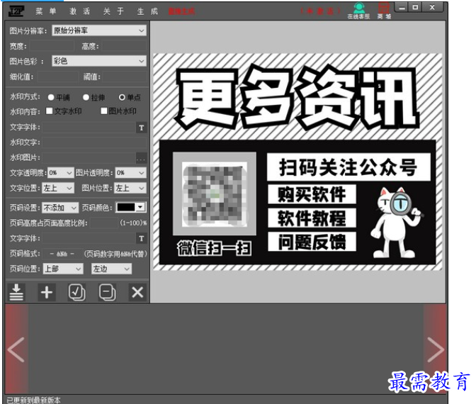Open the 关于 about menu
Image resolution: width=476 pixels, height=404 pixels.
[x=113, y=11]
